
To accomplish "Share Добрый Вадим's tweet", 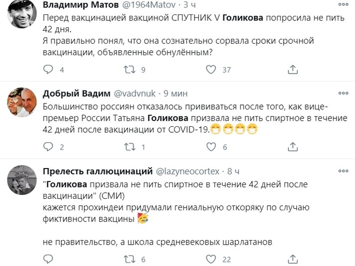I will coord(292,147).
